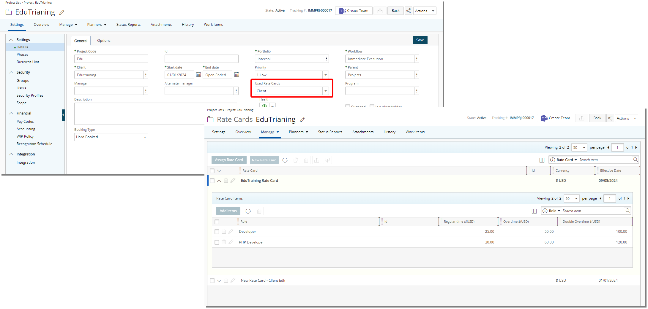This screenshot has height=309, width=648.
Task: Delete the Developer rate card item
Action: click(x=224, y=232)
